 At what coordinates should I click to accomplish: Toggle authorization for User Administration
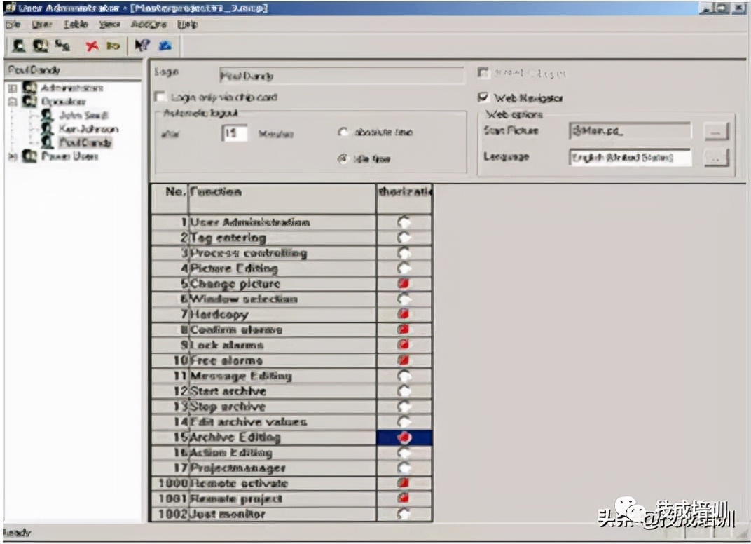[x=404, y=222]
